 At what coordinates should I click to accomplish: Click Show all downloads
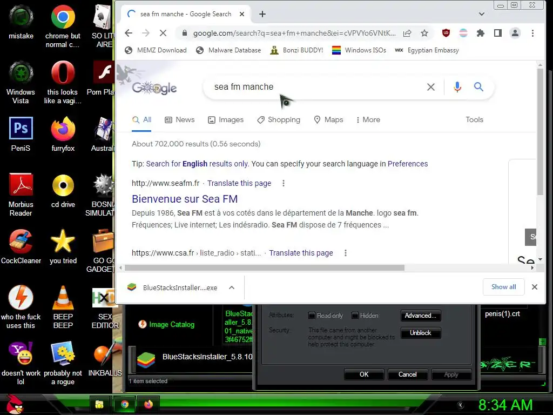pyautogui.click(x=504, y=287)
